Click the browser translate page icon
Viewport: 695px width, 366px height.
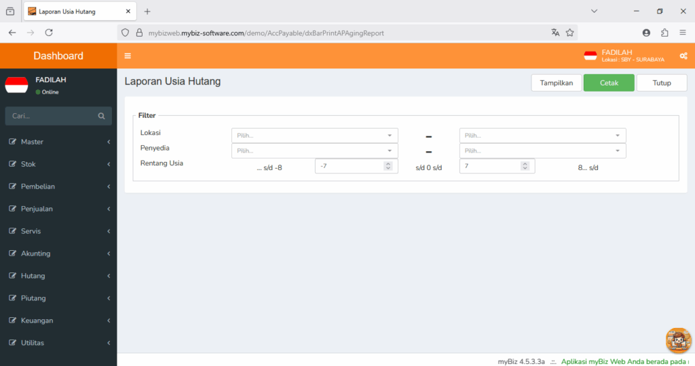[555, 33]
